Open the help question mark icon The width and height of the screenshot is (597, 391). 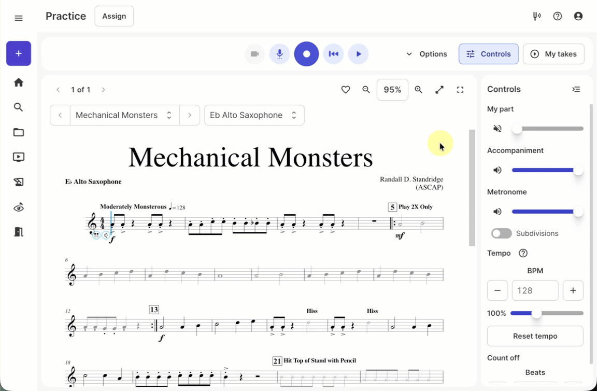click(x=558, y=17)
